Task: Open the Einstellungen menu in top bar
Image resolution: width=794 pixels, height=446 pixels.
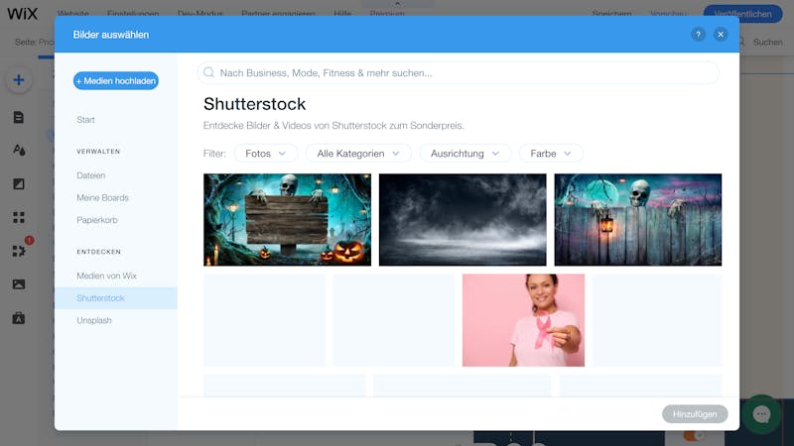Action: coord(133,14)
